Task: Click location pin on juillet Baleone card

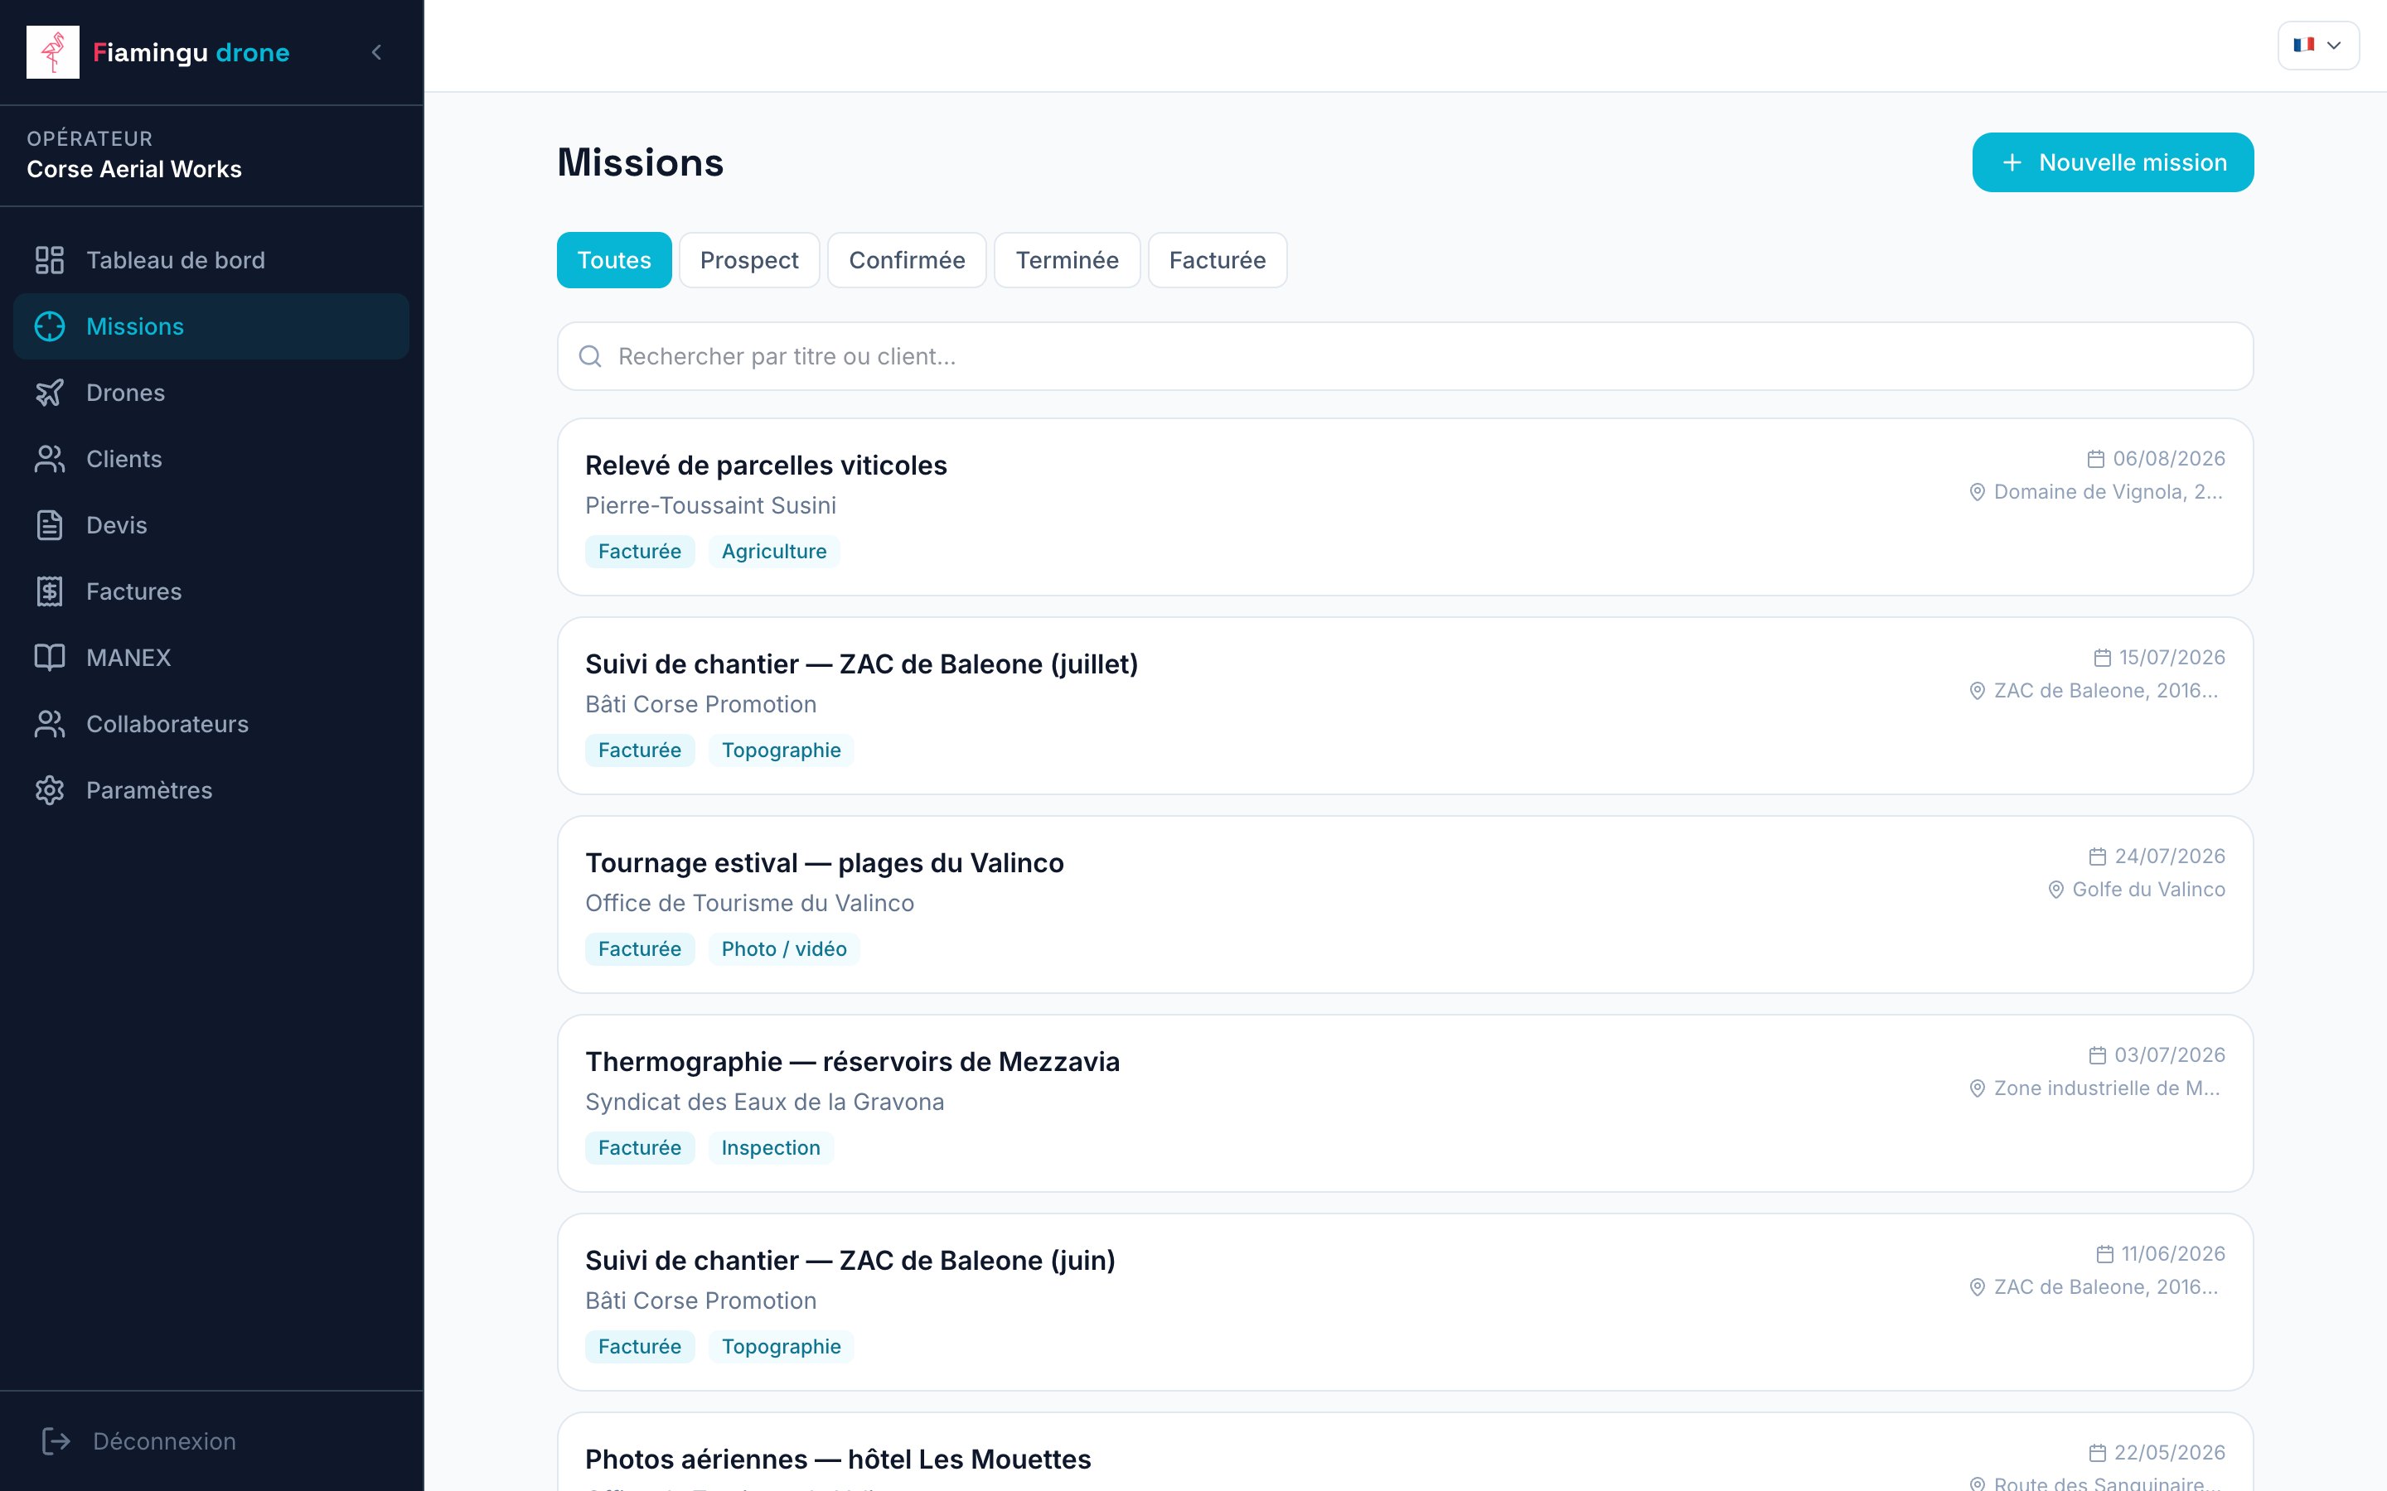Action: pyautogui.click(x=1977, y=692)
